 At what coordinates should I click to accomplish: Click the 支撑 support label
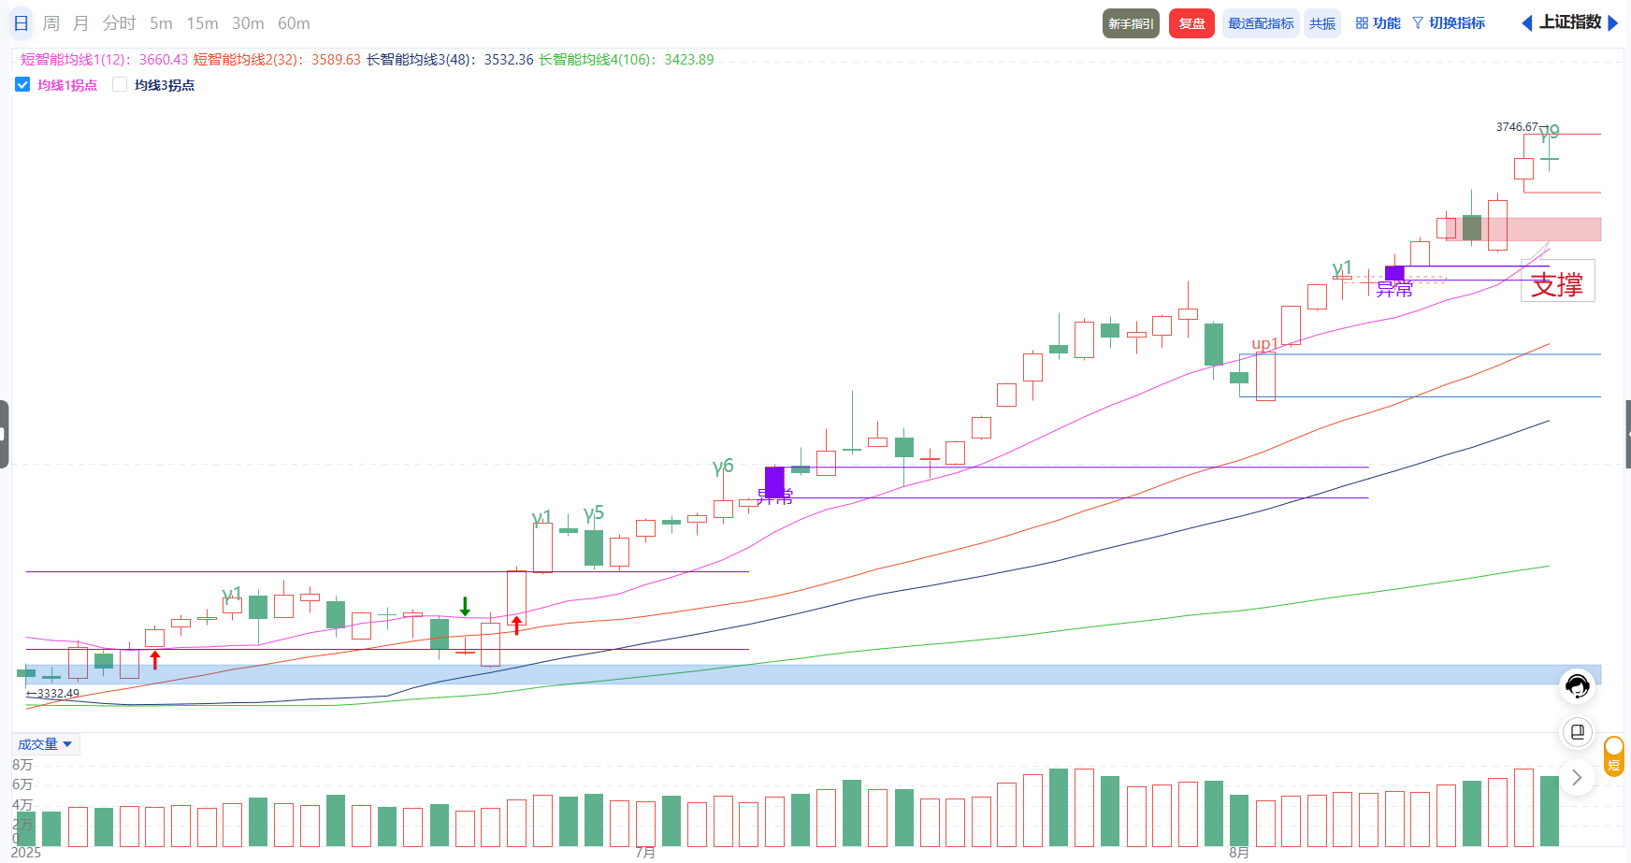1557,284
